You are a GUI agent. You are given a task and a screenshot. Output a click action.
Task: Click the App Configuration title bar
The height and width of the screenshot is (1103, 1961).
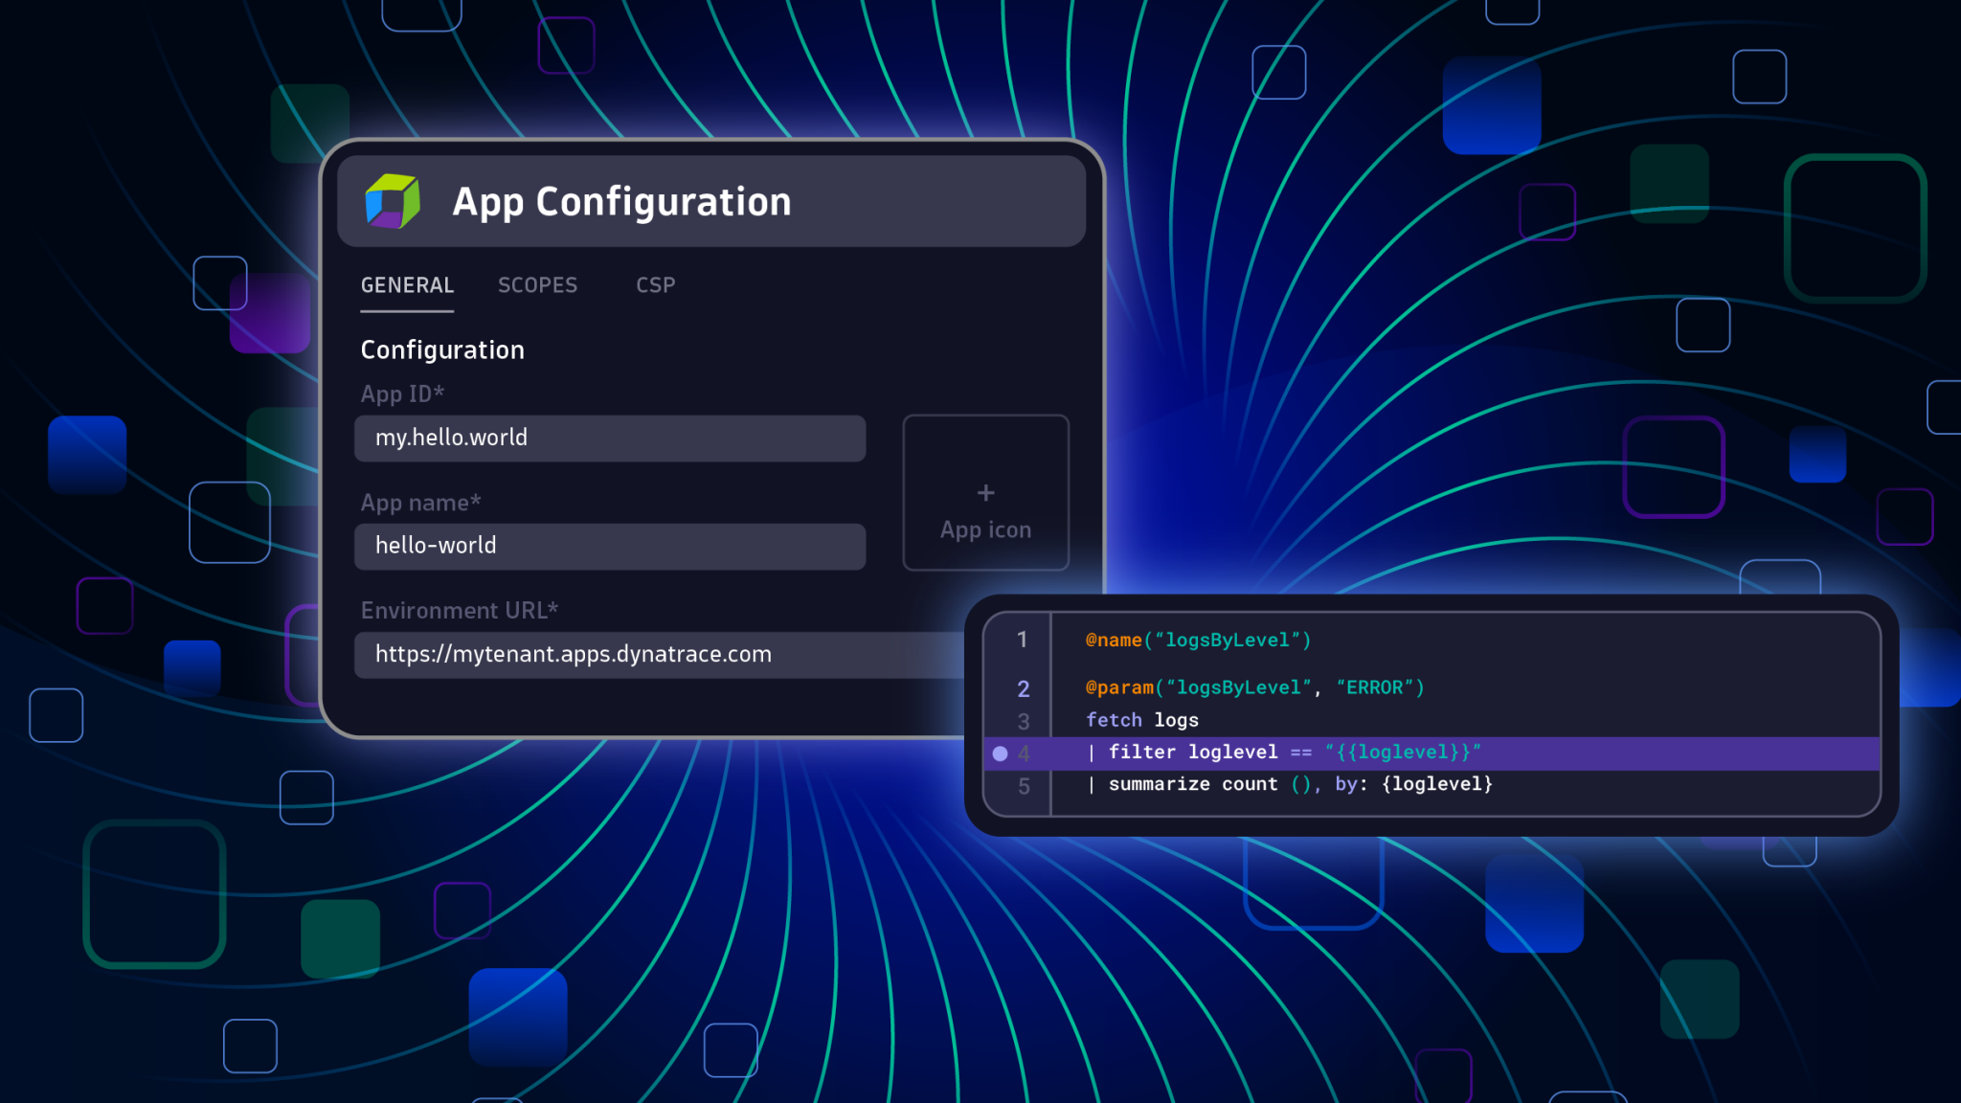(713, 201)
